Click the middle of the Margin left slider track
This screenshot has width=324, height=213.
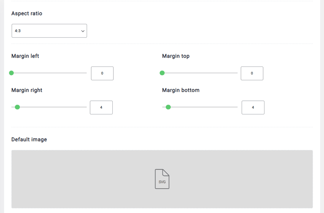click(x=49, y=73)
